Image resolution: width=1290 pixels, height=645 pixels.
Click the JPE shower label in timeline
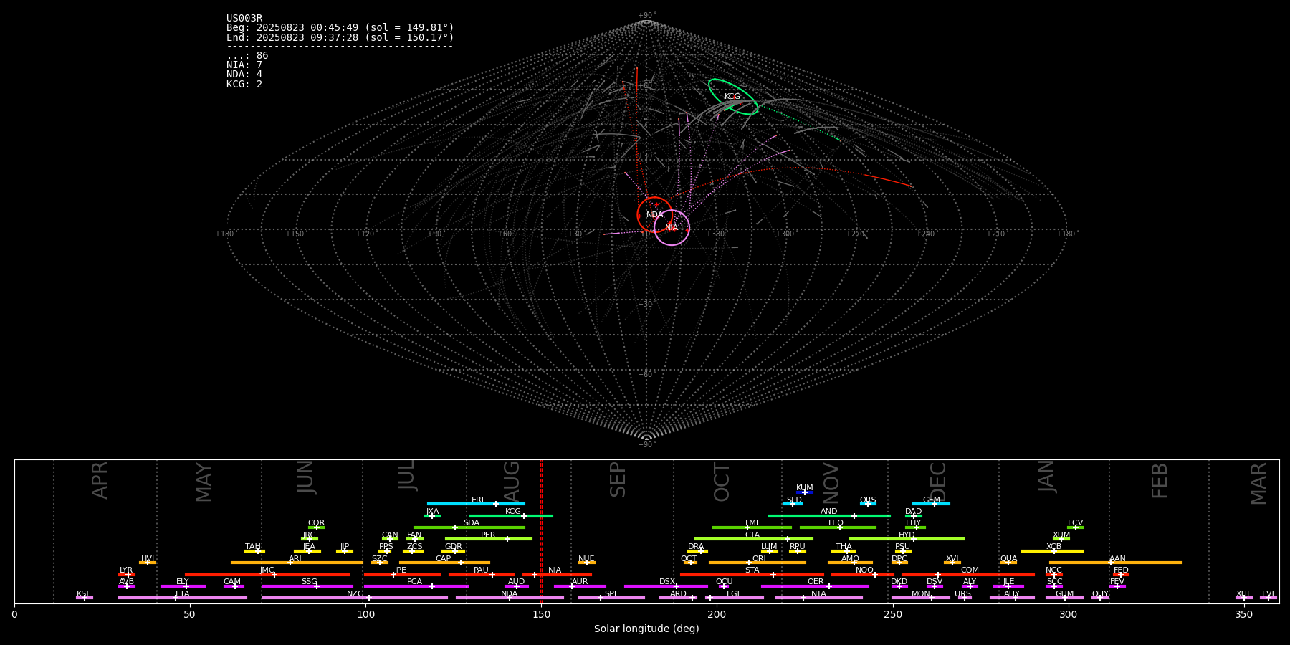point(401,570)
